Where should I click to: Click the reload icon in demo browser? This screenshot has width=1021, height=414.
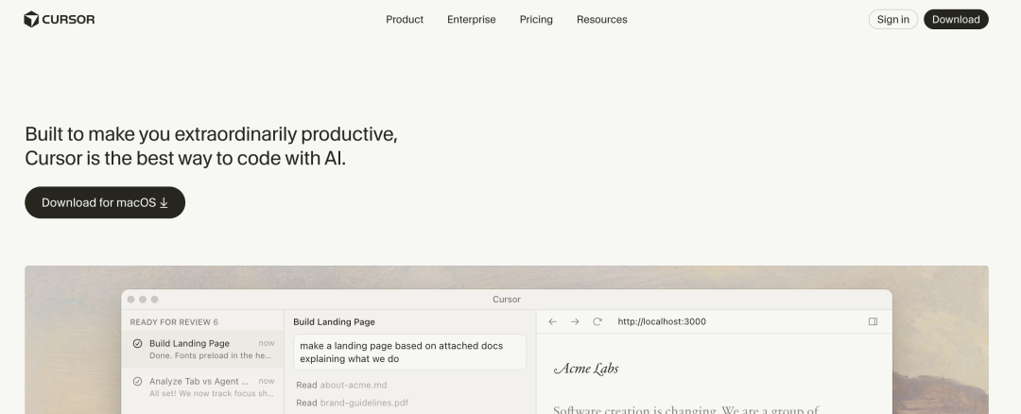[x=597, y=321]
